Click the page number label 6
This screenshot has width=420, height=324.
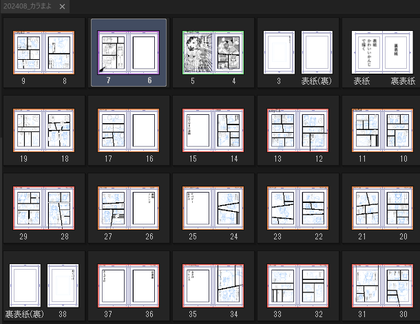click(x=149, y=80)
